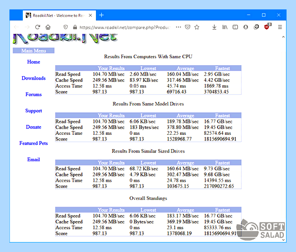Viewport: 296px width, 252px height.
Task: Click score value '3704853.45'
Action: [216, 92]
